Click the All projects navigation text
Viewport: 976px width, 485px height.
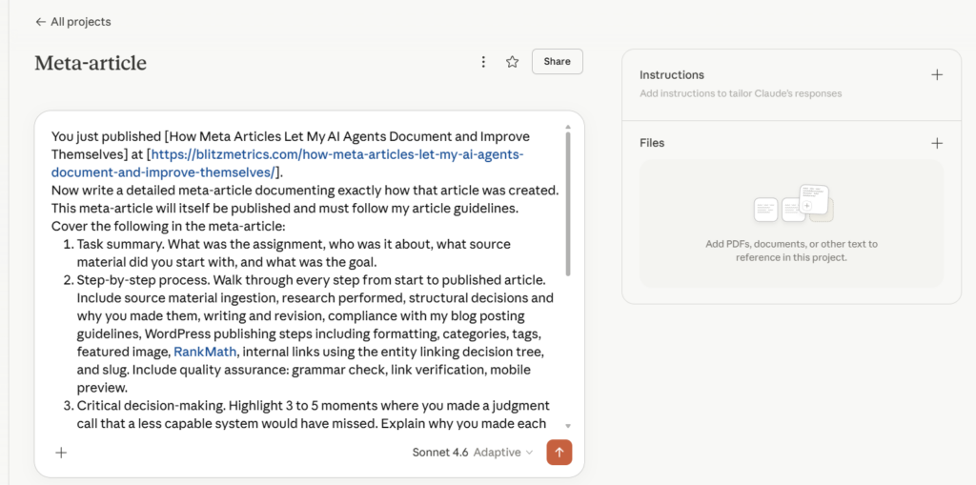(x=81, y=21)
